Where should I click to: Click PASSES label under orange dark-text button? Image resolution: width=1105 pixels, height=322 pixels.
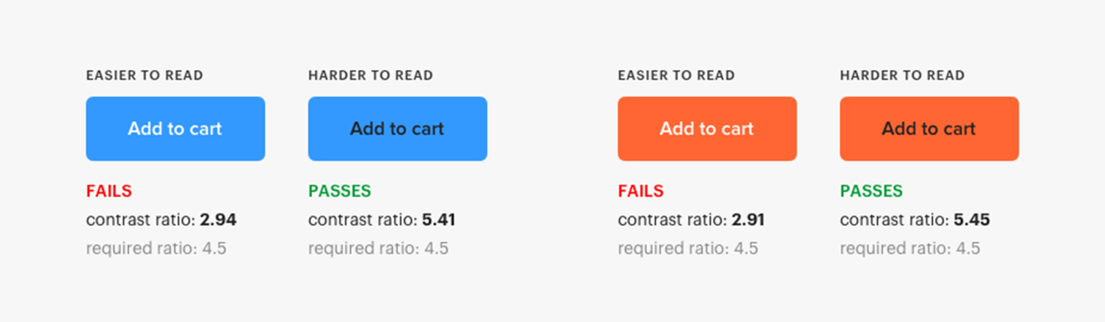coord(871,191)
